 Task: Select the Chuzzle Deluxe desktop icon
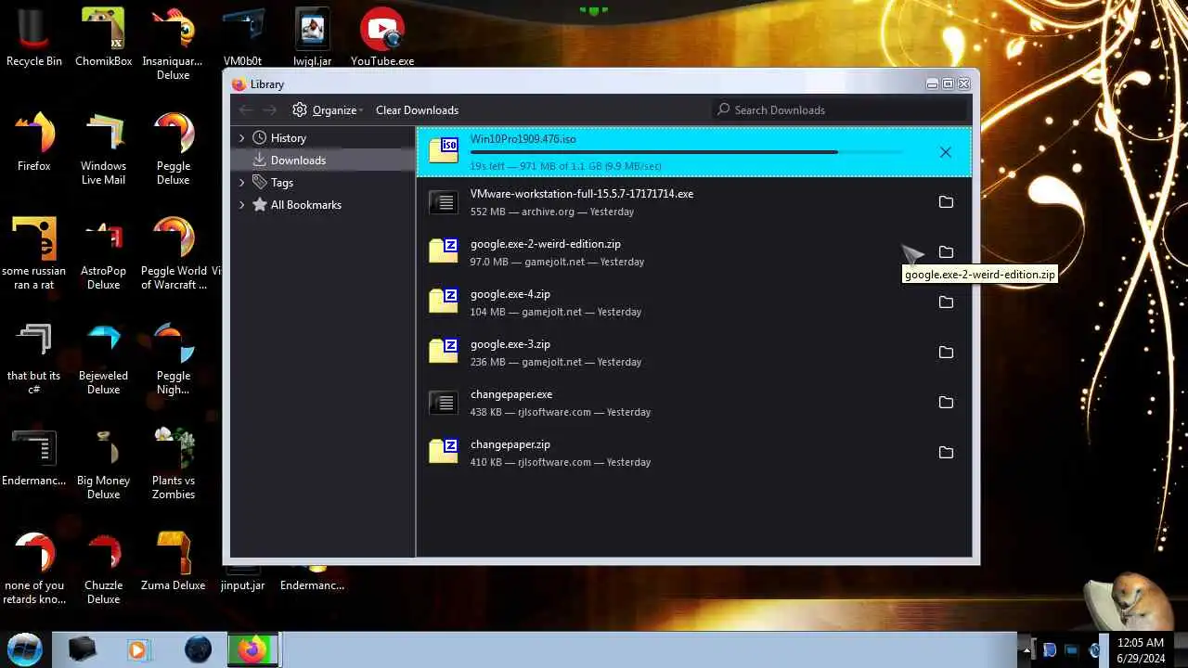point(103,568)
